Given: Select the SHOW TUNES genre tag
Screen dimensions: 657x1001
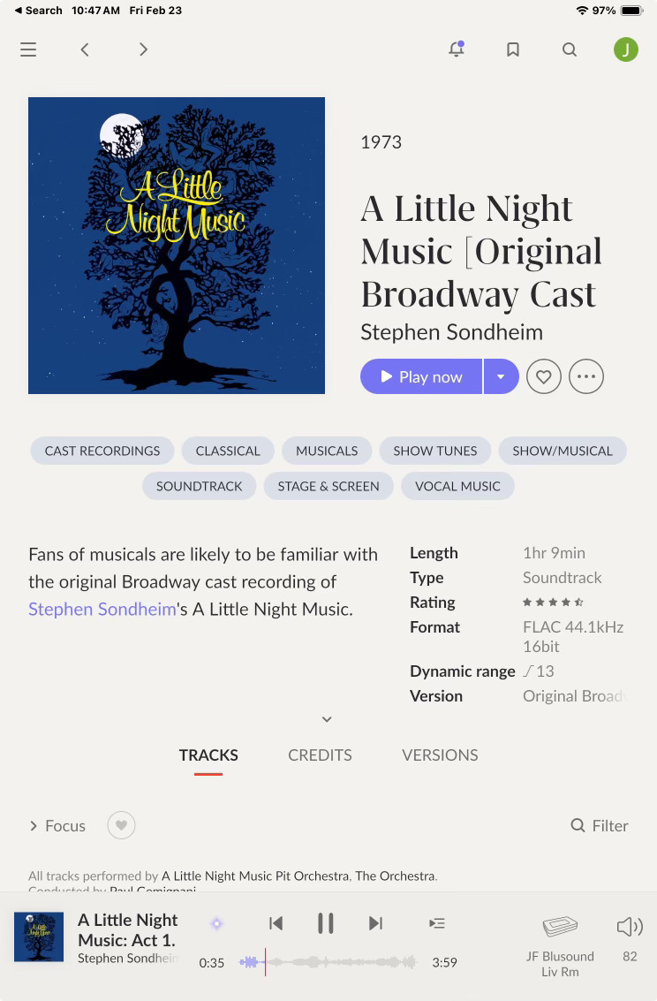Looking at the screenshot, I should pyautogui.click(x=435, y=451).
